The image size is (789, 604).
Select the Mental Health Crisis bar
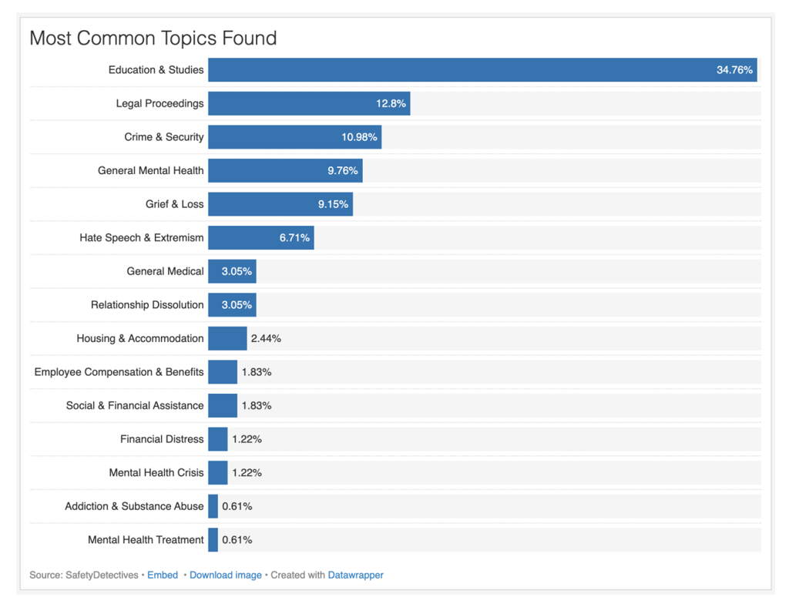(218, 472)
